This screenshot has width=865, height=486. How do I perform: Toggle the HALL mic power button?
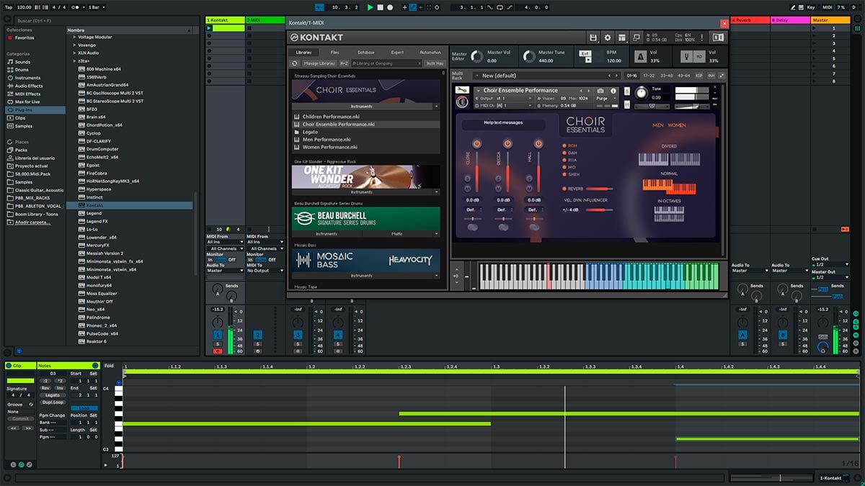point(537,144)
